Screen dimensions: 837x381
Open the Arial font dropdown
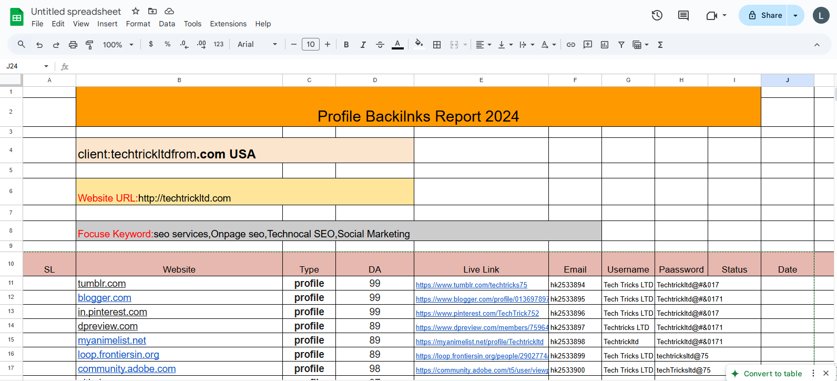pyautogui.click(x=257, y=45)
